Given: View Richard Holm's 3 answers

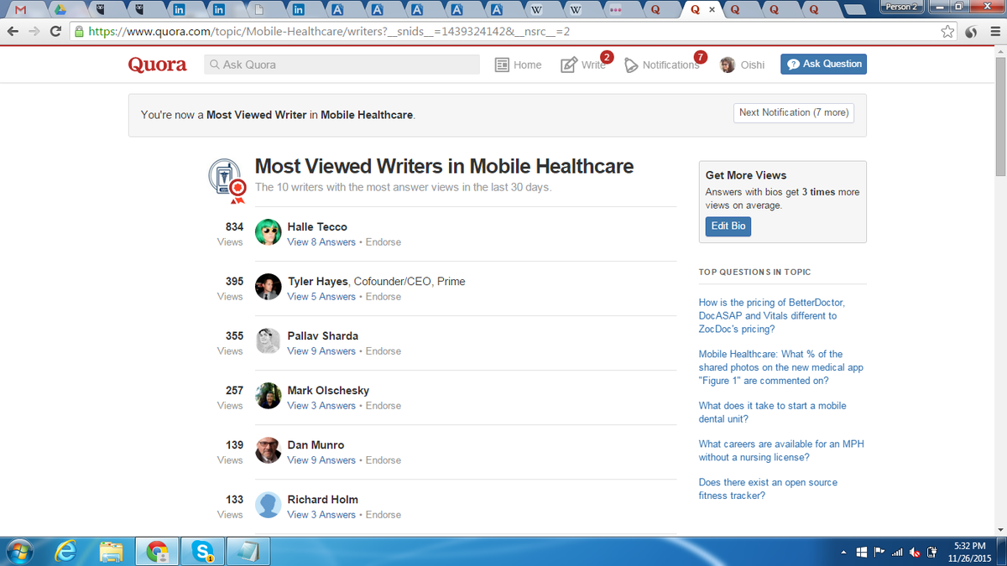Looking at the screenshot, I should 321,515.
